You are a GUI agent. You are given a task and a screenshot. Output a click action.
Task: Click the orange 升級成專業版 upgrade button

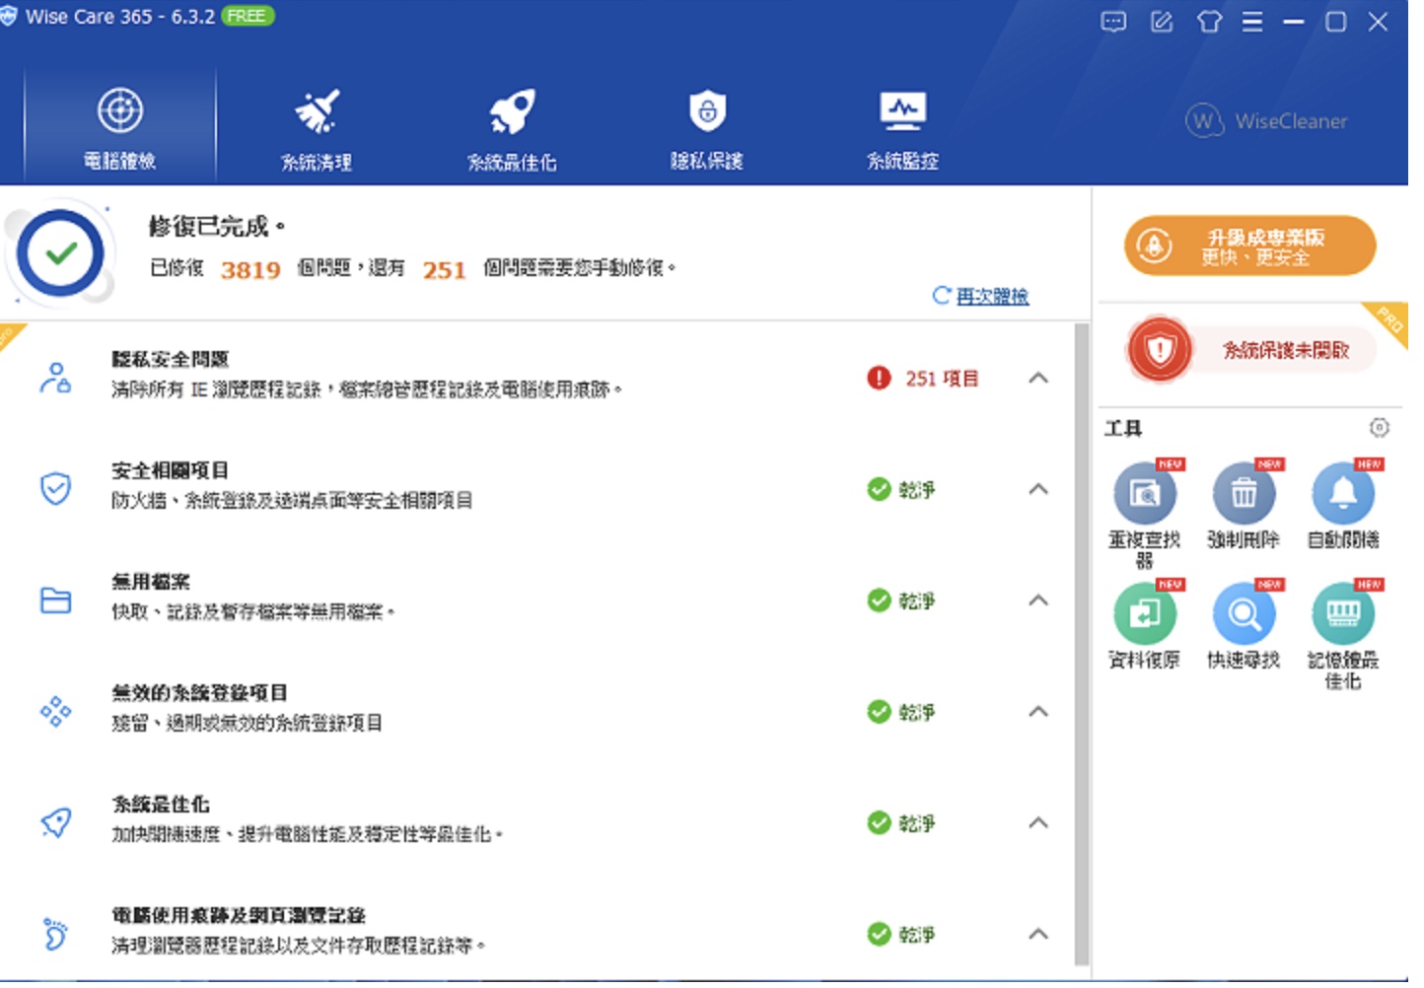[1249, 246]
